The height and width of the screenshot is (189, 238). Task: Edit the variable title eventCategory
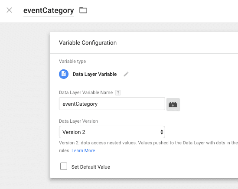(x=49, y=11)
